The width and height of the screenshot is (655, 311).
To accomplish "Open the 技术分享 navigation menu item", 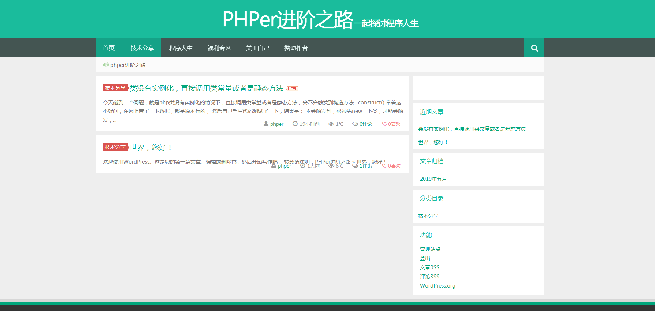I will (142, 48).
